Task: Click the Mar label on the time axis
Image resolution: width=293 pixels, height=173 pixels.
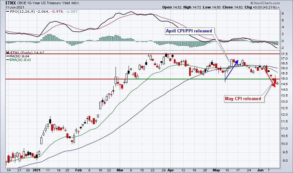Action: point(120,169)
